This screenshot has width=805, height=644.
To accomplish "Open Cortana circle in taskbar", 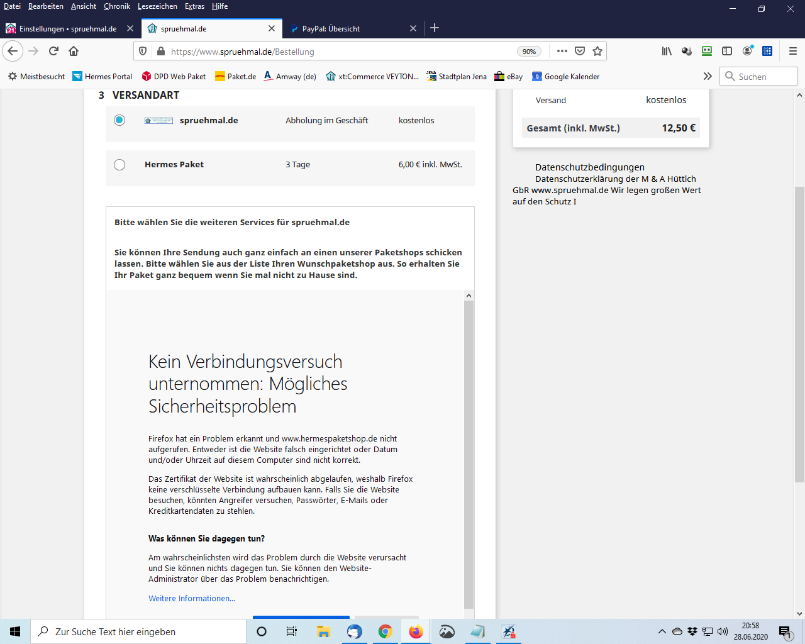I will 262,631.
